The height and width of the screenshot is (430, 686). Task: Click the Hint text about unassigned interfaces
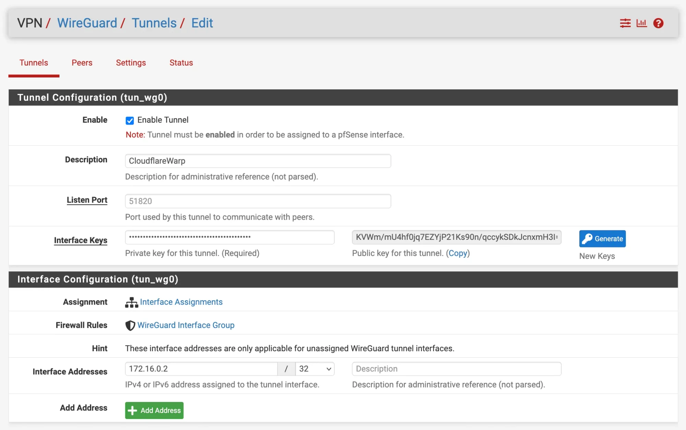coord(289,348)
